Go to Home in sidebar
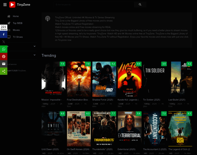This screenshot has width=197, height=155. tap(16, 16)
